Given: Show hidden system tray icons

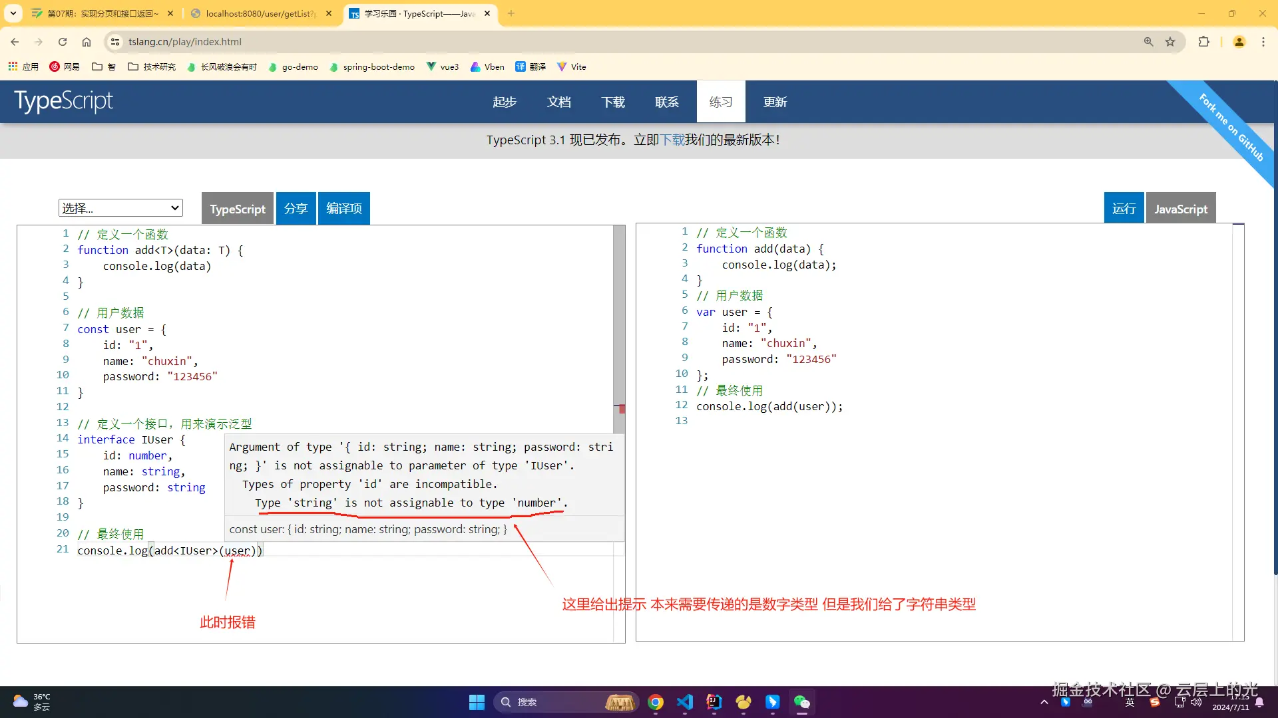Looking at the screenshot, I should 1044,702.
